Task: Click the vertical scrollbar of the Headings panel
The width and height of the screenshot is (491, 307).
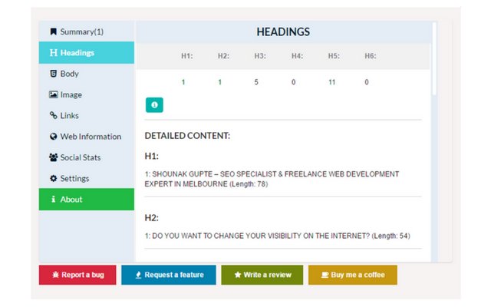Action: pyautogui.click(x=434, y=59)
